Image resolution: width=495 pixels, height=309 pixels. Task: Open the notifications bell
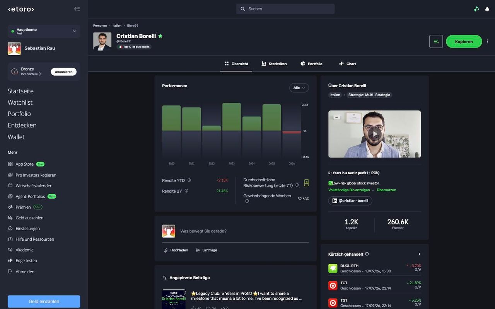point(487,9)
